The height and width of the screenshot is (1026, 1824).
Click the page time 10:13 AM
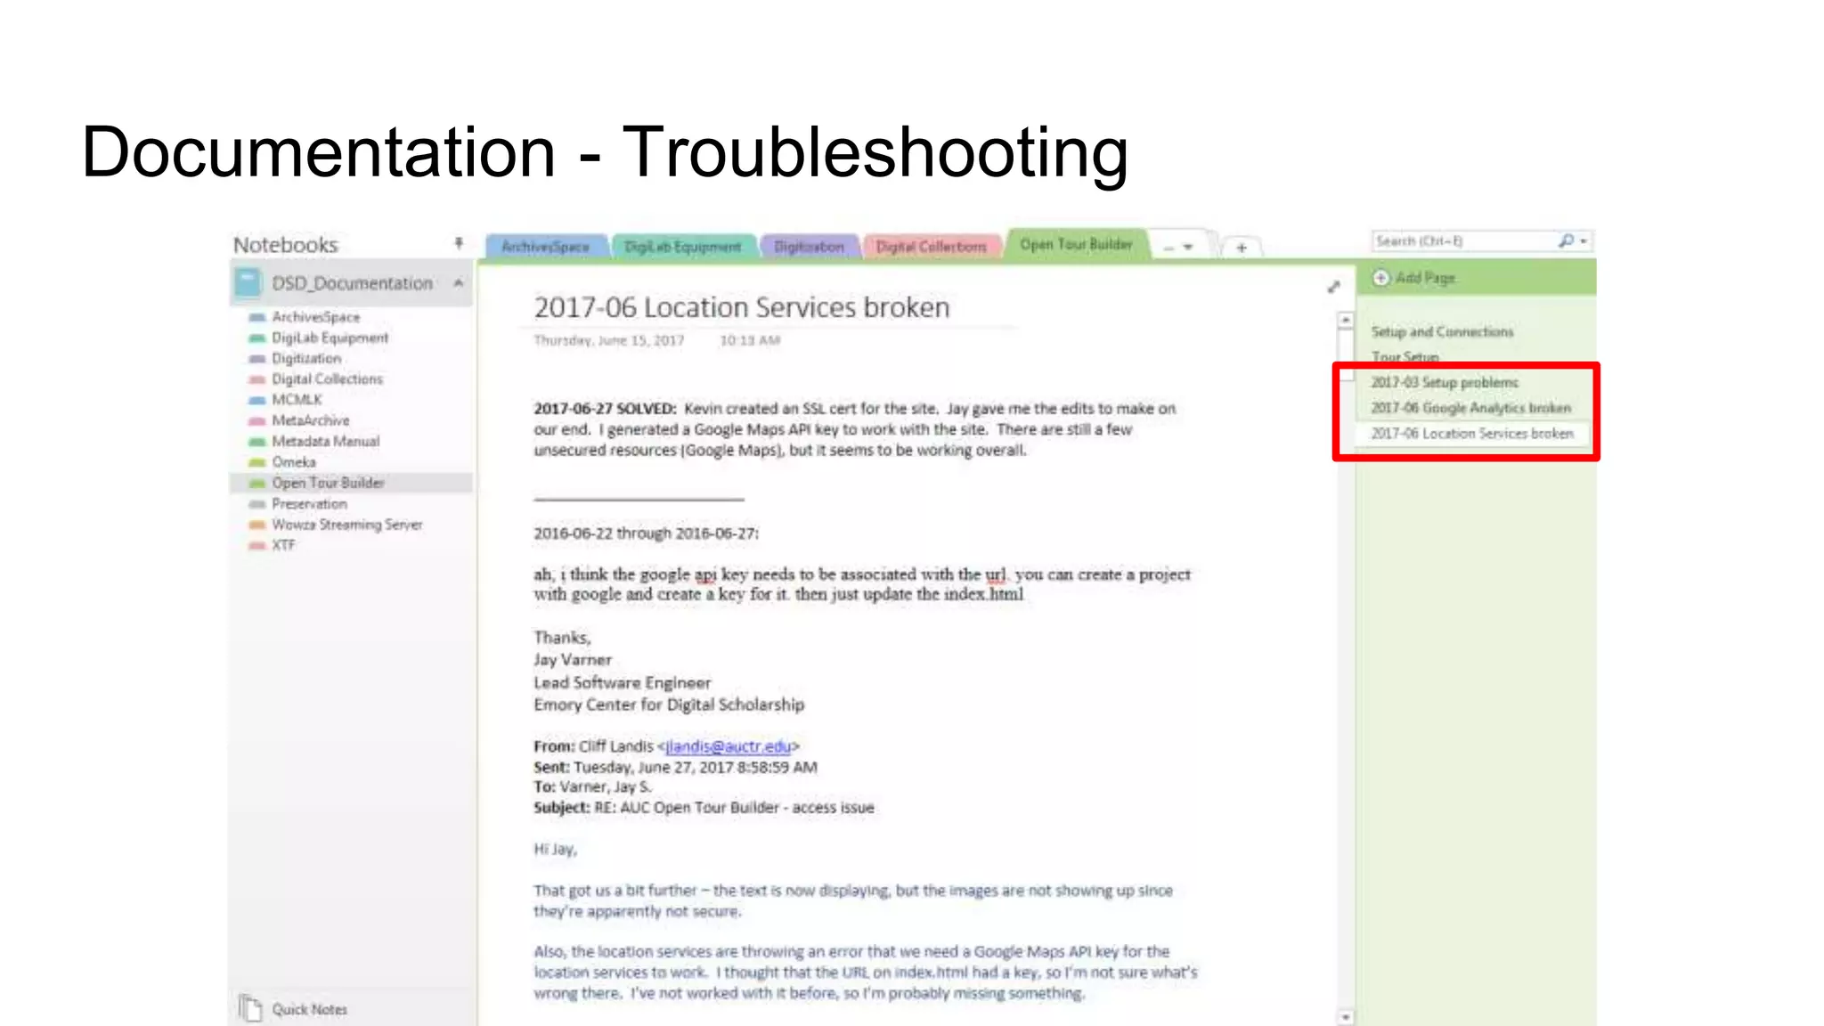(750, 340)
